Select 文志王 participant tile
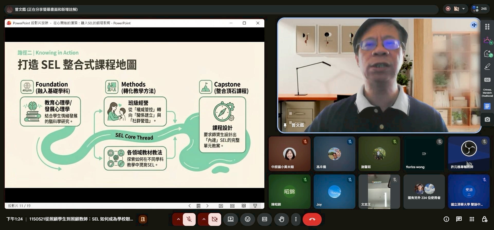Screen dimensions: 494x230 pyautogui.click(x=379, y=192)
